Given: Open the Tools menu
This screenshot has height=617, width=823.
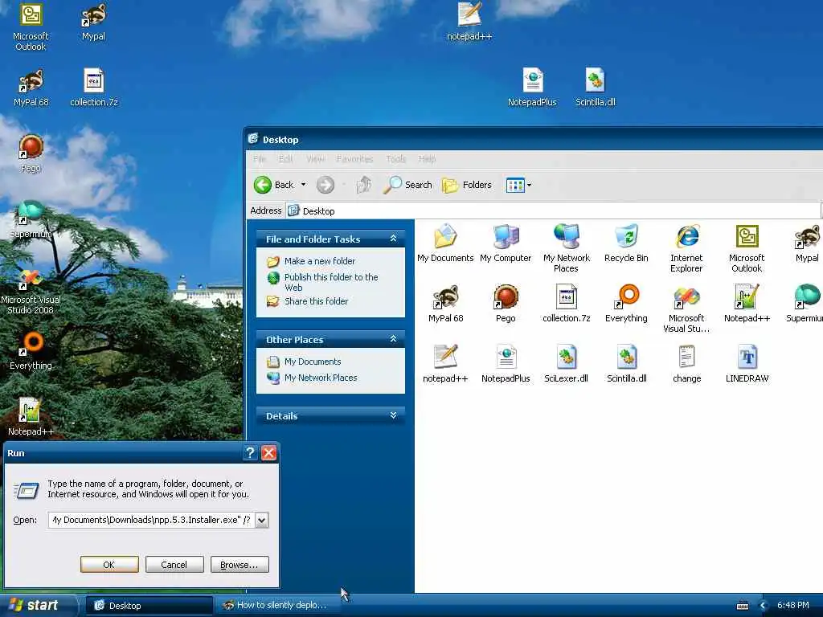Looking at the screenshot, I should pyautogui.click(x=395, y=159).
